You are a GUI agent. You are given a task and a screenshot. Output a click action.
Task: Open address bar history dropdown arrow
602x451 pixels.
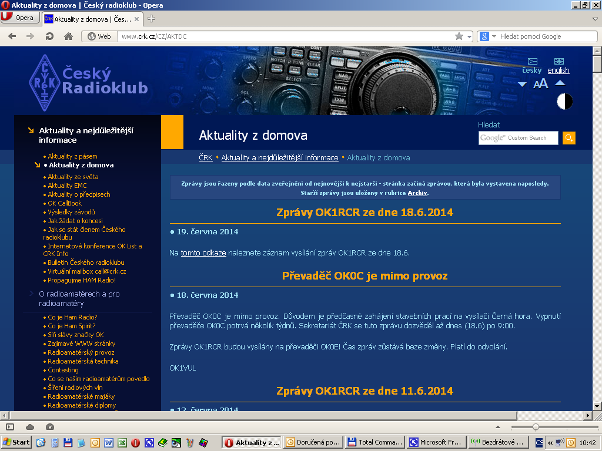coord(469,37)
